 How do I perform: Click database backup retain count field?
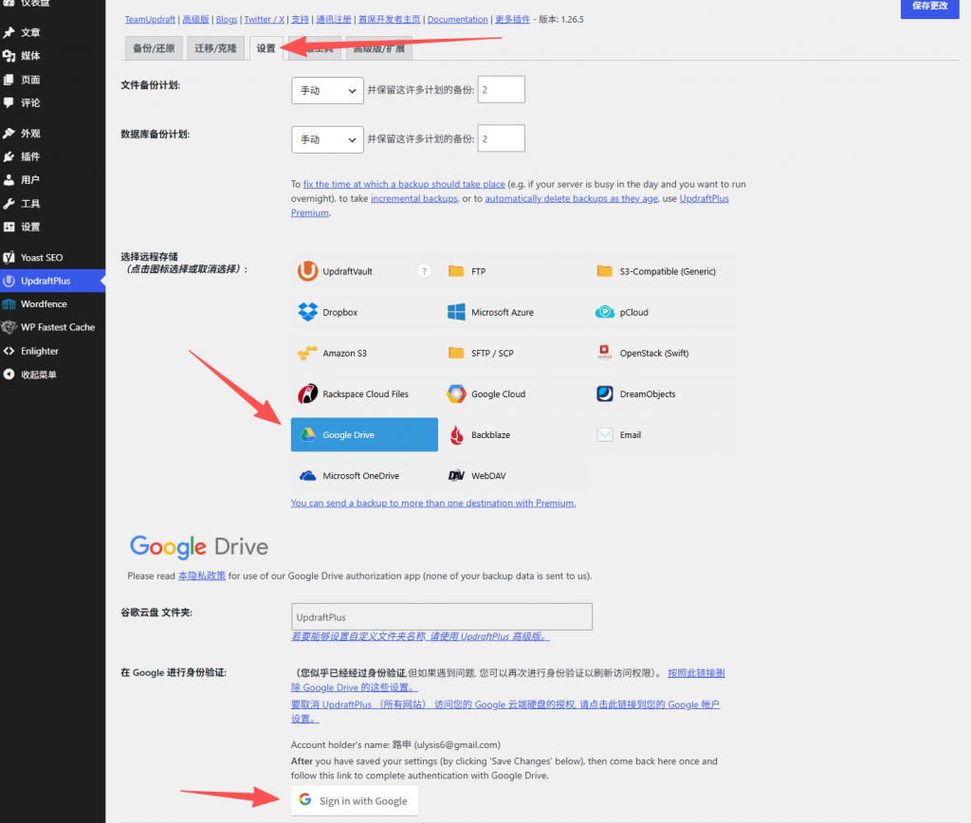point(501,138)
